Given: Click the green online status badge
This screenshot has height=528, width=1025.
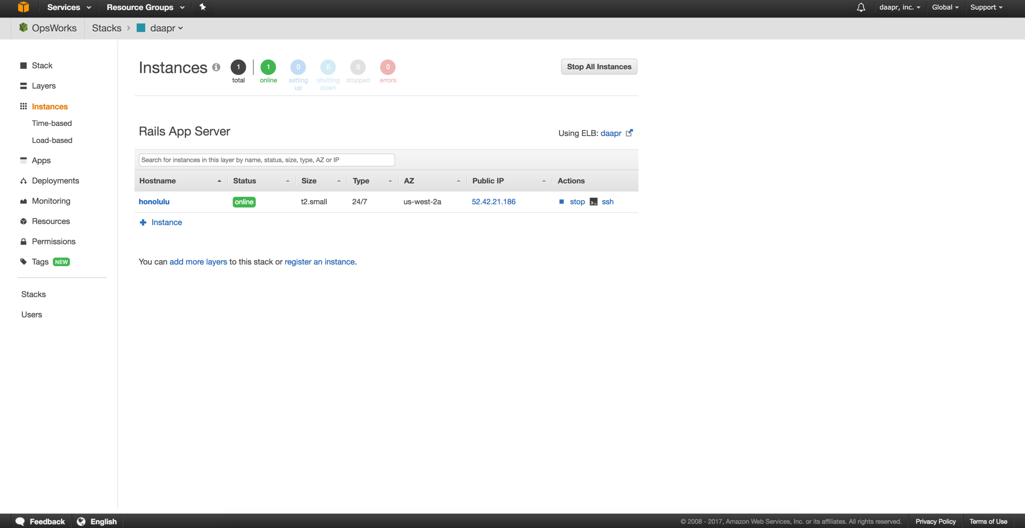Looking at the screenshot, I should tap(244, 202).
